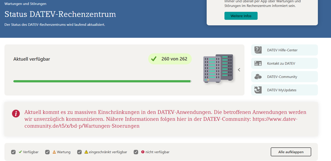
Task: Click the MyUpdates refresh icon
Action: tap(258, 90)
